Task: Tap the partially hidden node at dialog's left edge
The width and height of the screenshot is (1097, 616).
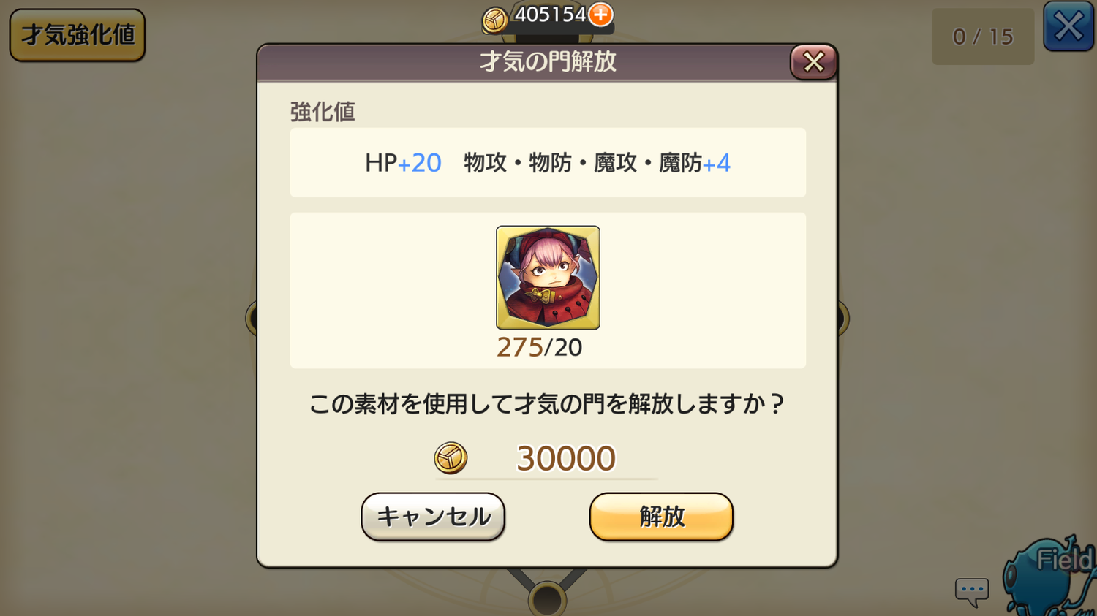Action: (251, 319)
